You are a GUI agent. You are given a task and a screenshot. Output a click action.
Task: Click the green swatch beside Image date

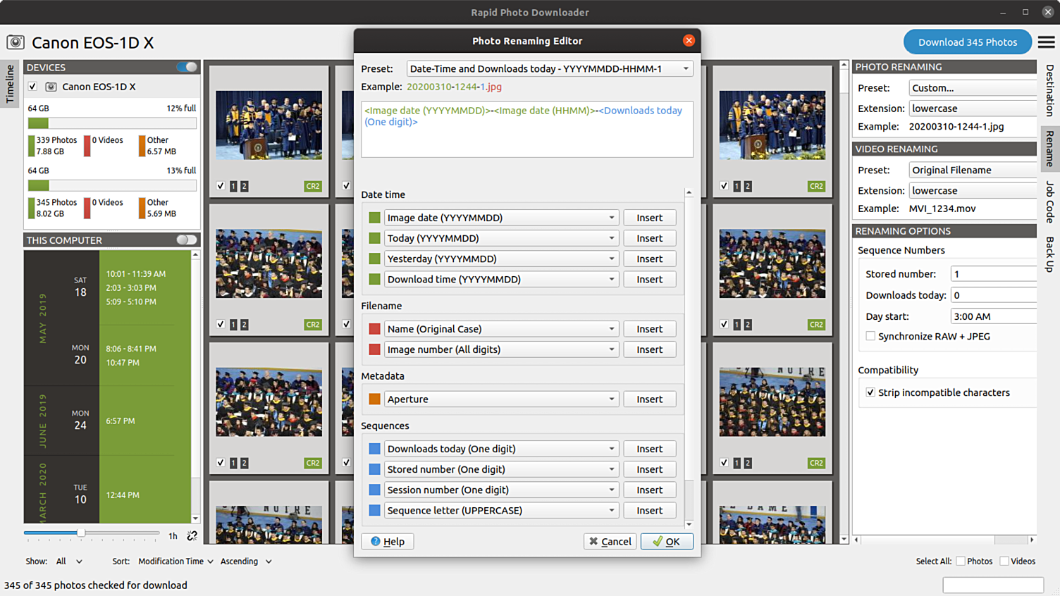(374, 218)
